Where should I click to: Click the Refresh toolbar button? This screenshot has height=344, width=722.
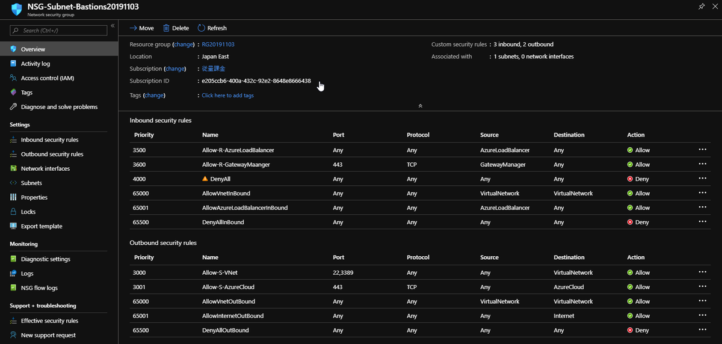(x=212, y=28)
